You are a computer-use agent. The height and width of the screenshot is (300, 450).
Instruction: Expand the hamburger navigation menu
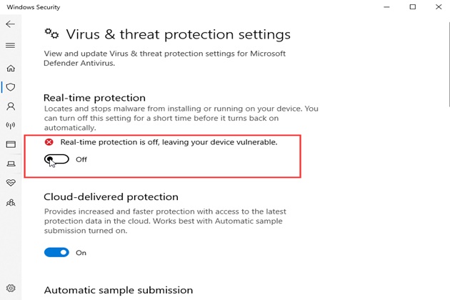tap(10, 46)
